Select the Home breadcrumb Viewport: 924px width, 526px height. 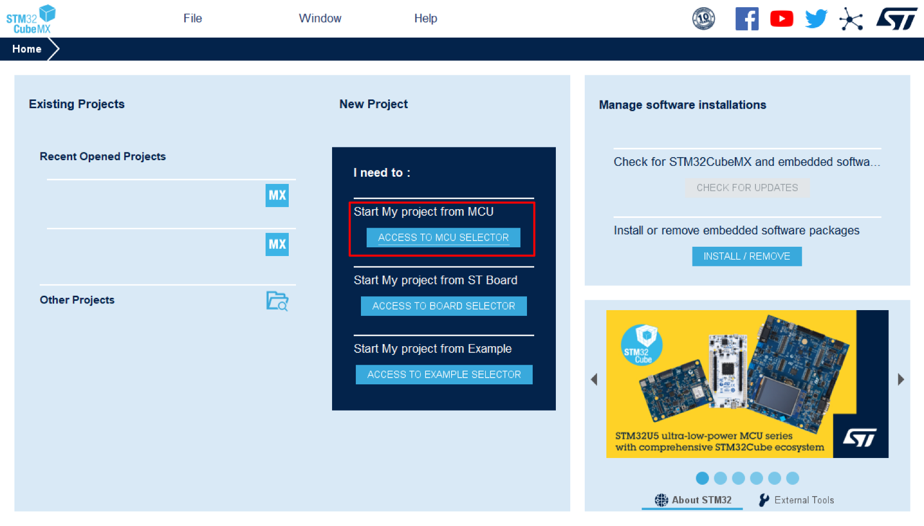coord(27,49)
